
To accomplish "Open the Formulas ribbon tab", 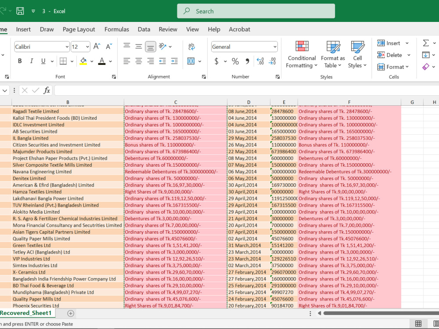I will pos(117,29).
